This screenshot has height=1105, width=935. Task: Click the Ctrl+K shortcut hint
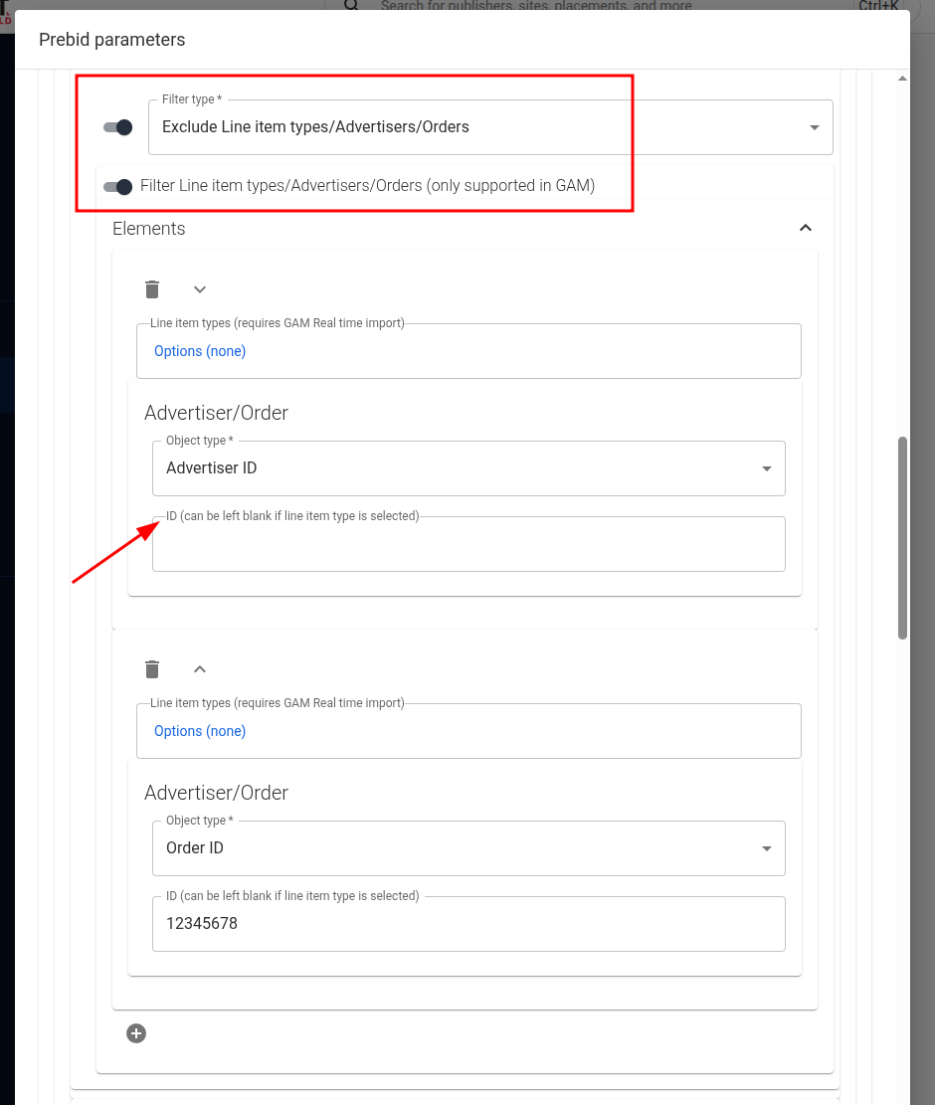[877, 6]
